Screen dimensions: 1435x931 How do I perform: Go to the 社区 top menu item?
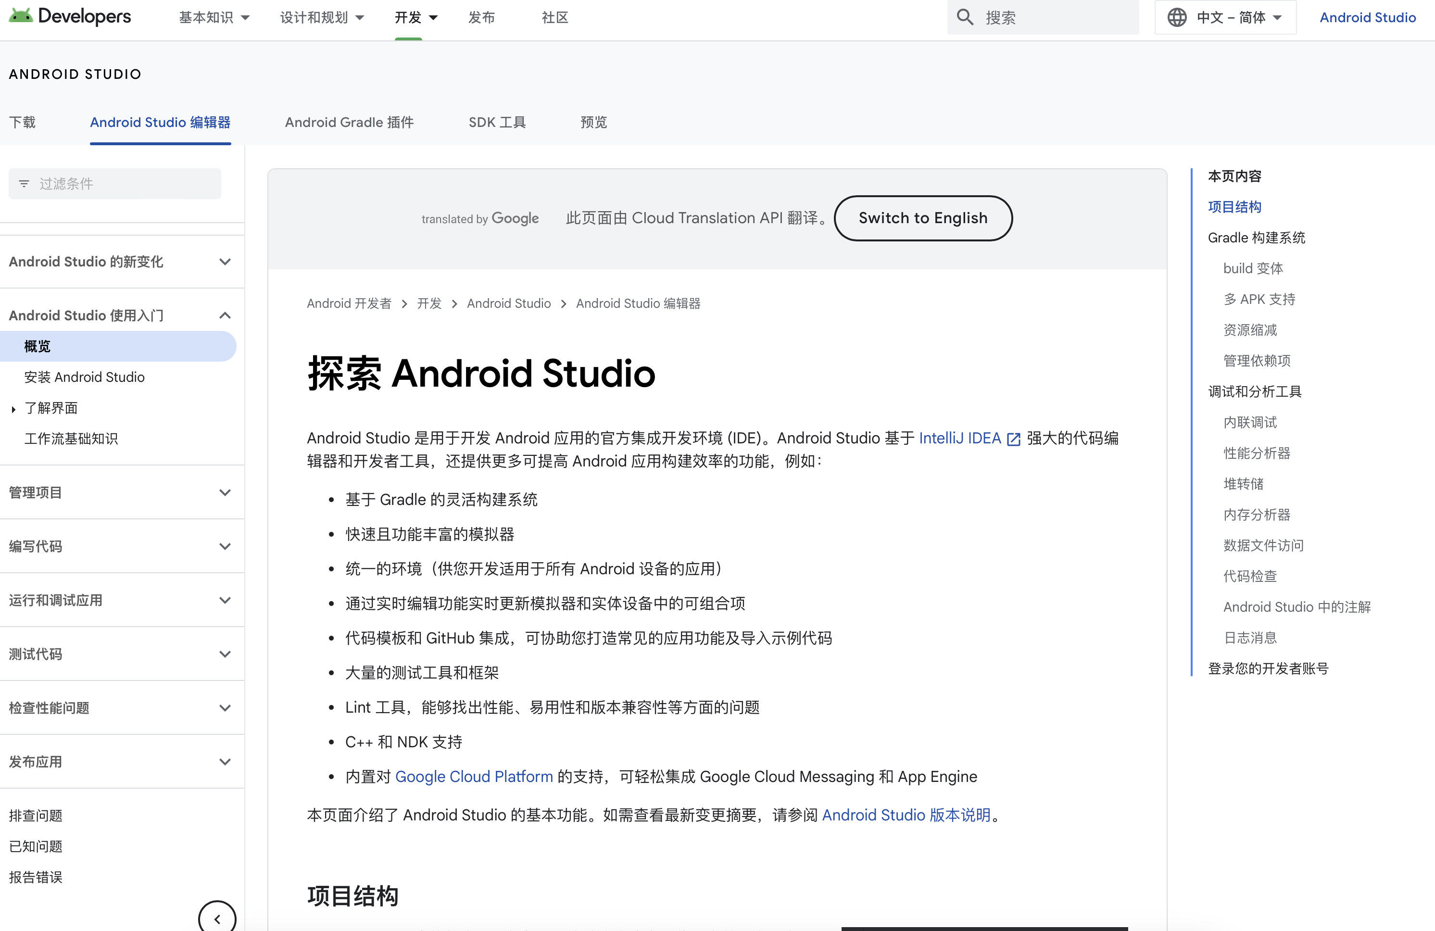(554, 17)
